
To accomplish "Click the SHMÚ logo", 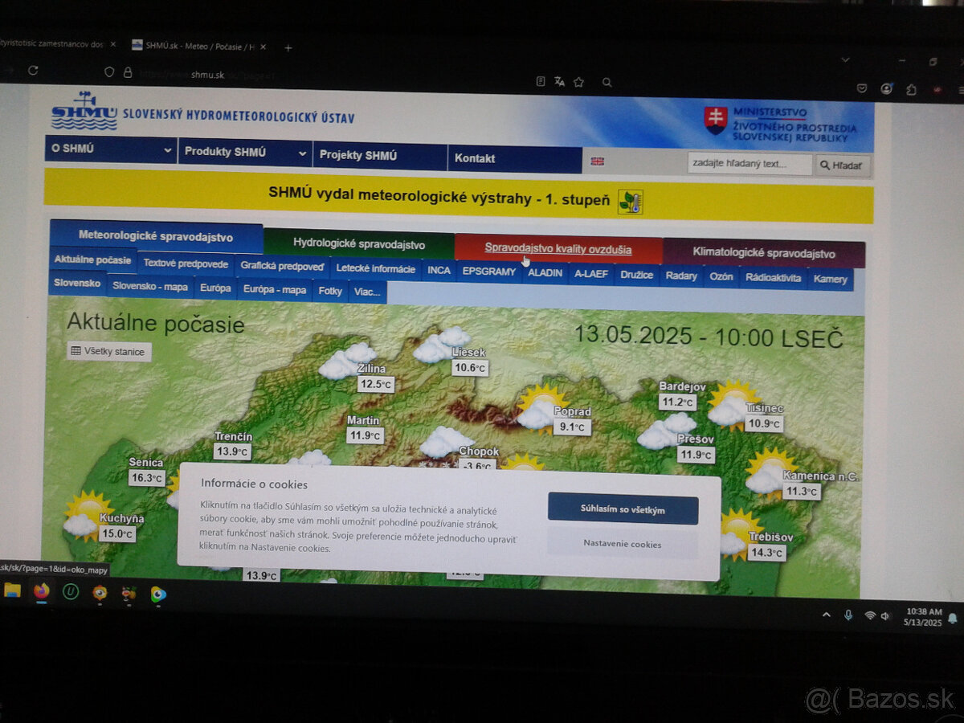I will [x=84, y=112].
